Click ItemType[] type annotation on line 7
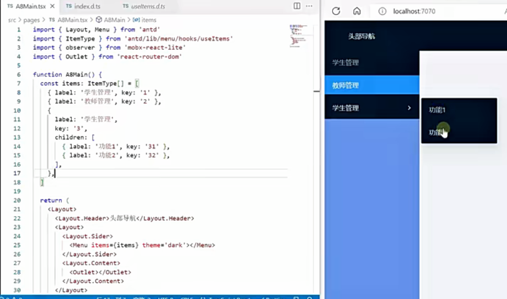Screen dimensions: 507x299 point(106,84)
